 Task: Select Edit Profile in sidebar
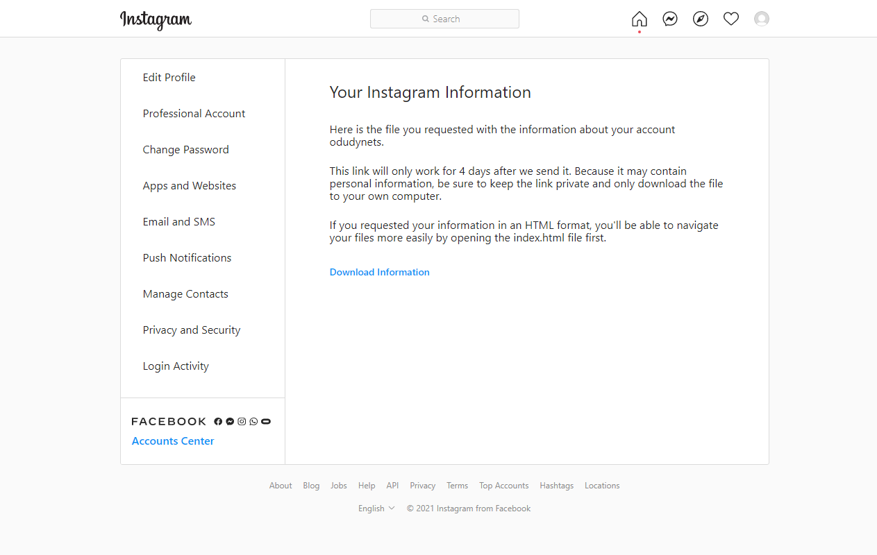click(203, 77)
